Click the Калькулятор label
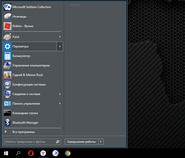Image resolution: width=185 pixels, height=158 pixels. 21,56
